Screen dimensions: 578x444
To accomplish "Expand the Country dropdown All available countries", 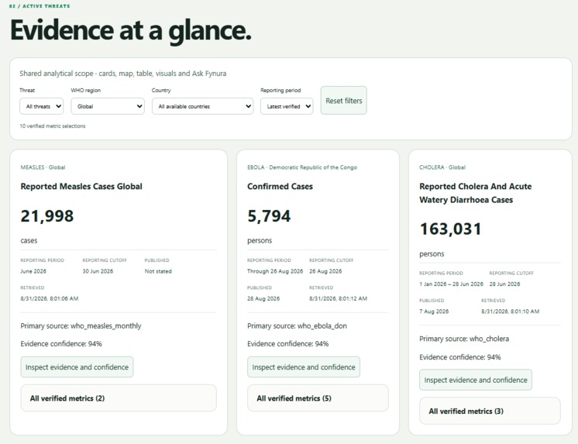I will pos(202,106).
